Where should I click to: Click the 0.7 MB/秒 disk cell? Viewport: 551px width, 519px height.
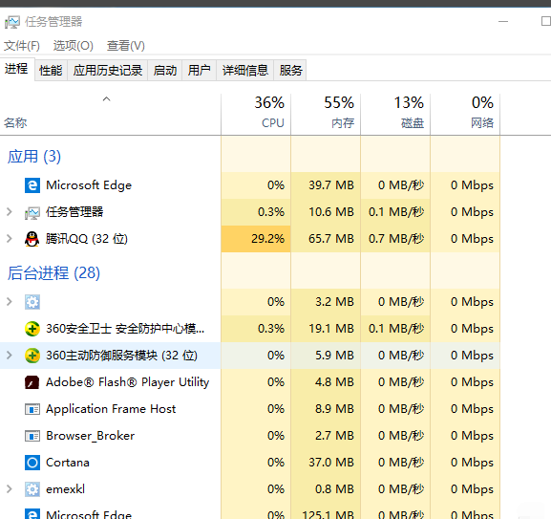[x=395, y=239]
